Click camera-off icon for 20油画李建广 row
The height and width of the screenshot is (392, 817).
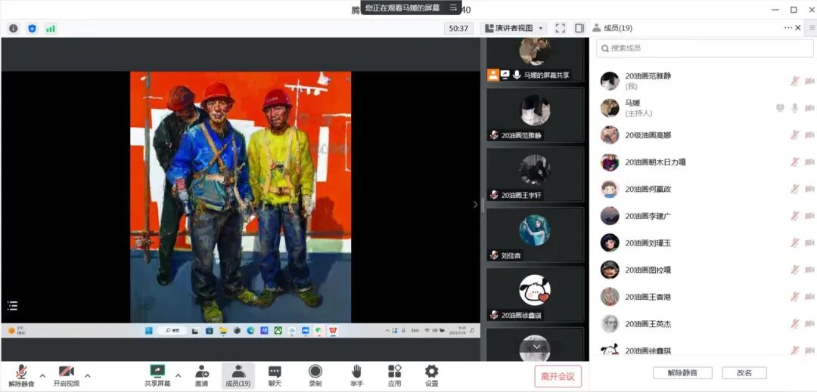click(809, 216)
